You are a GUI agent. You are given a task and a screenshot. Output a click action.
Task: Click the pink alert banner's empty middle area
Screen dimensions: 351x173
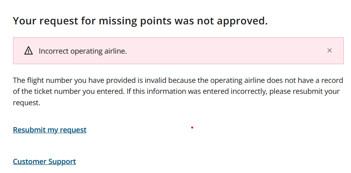point(224,51)
